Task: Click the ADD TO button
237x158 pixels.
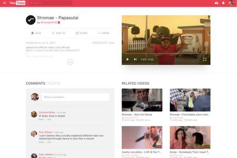Action: (59, 33)
